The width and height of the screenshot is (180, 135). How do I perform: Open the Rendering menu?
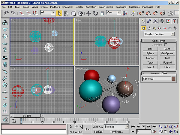120,7
